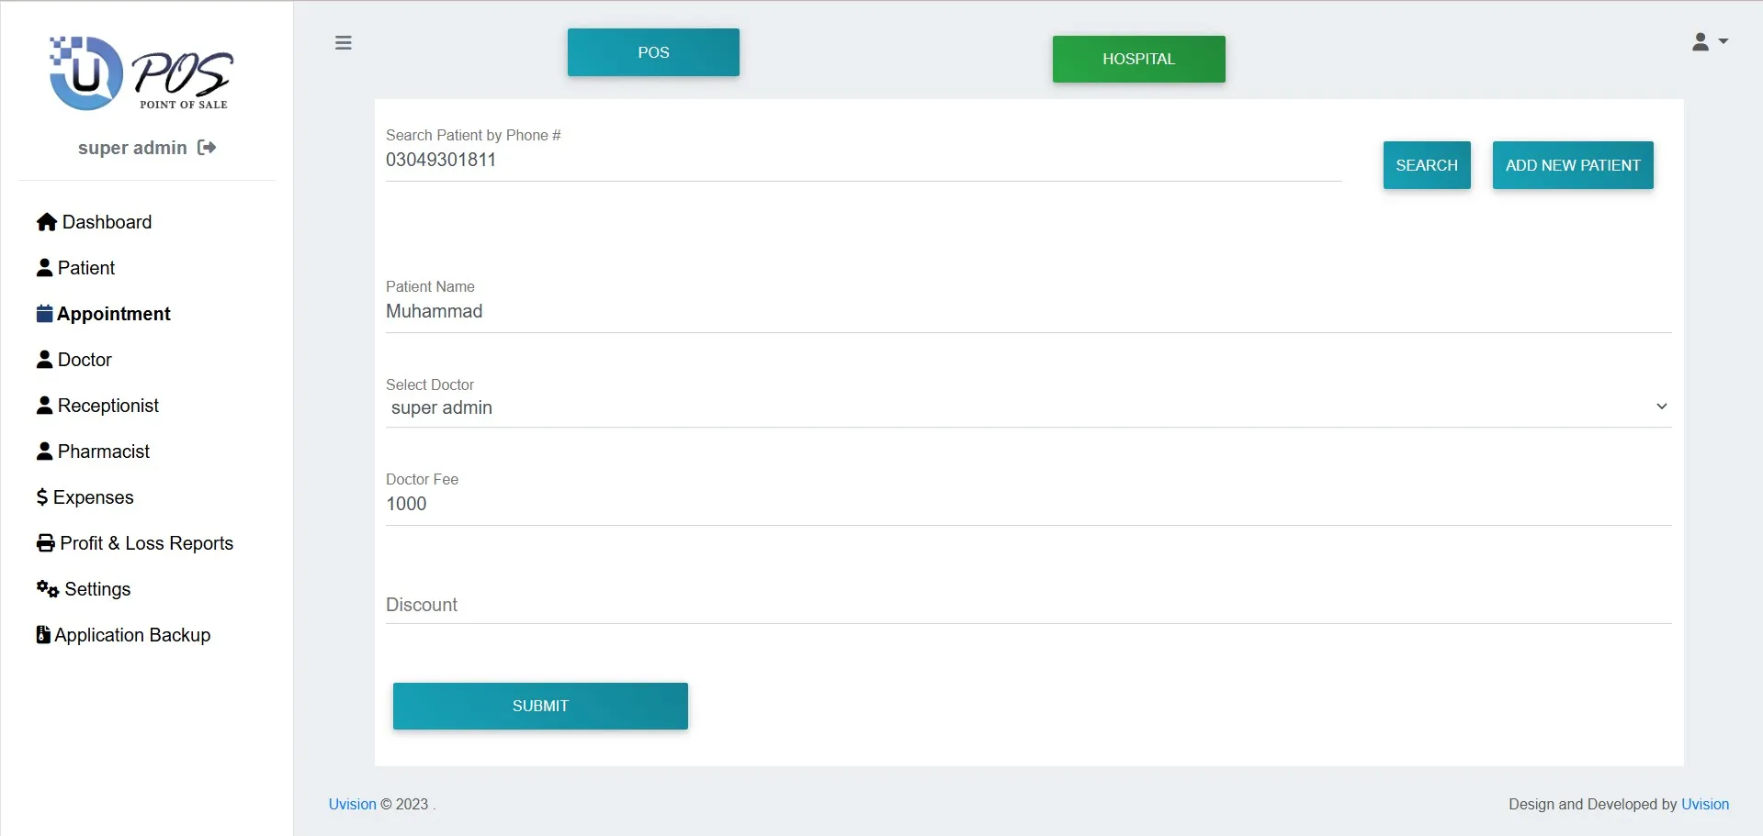Open Uvision link after Developed by
Screen dimensions: 1763x836
pos(1705,804)
